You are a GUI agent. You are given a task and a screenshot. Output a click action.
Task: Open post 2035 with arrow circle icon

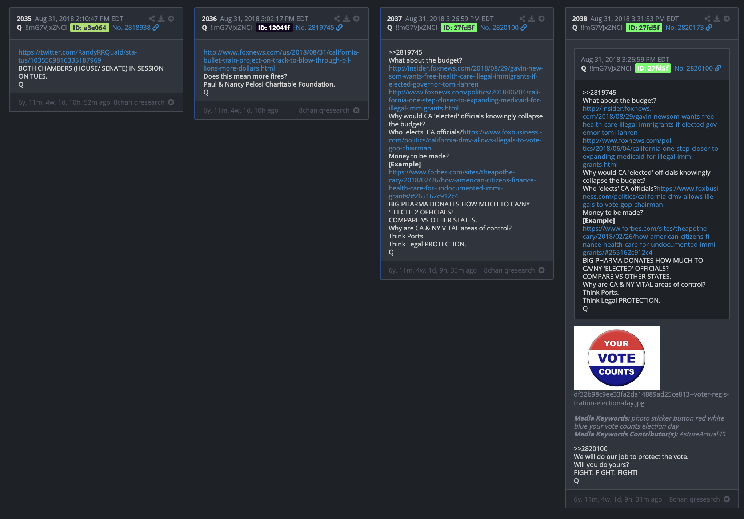tap(171, 19)
